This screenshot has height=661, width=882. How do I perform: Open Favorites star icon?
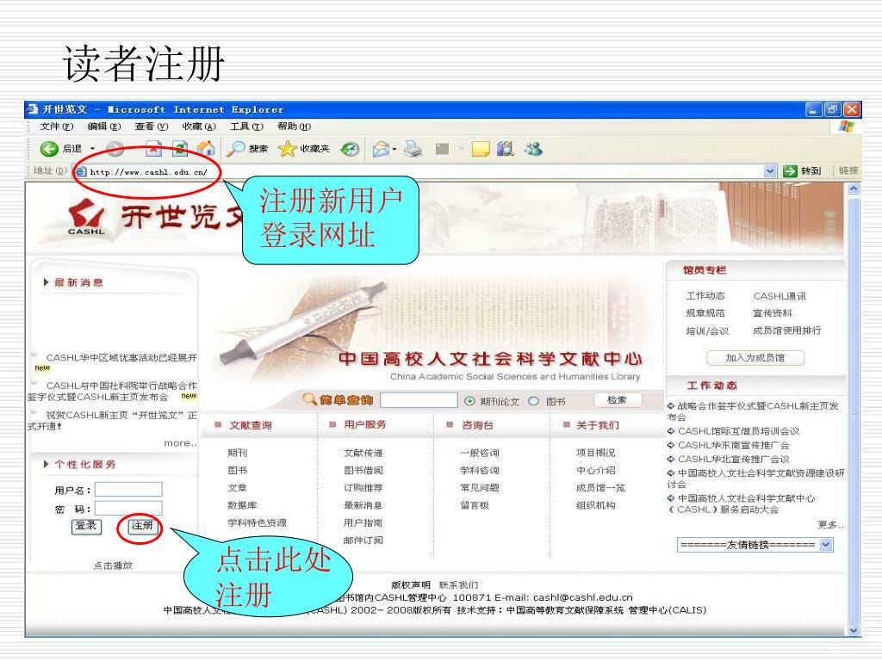click(287, 148)
